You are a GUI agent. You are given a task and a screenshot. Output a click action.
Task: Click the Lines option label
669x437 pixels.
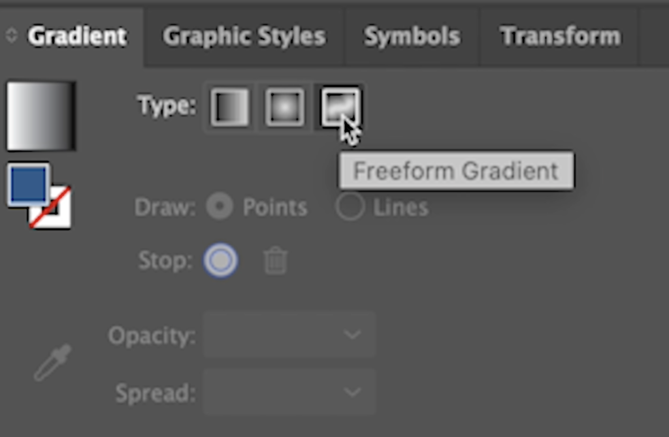coord(400,208)
